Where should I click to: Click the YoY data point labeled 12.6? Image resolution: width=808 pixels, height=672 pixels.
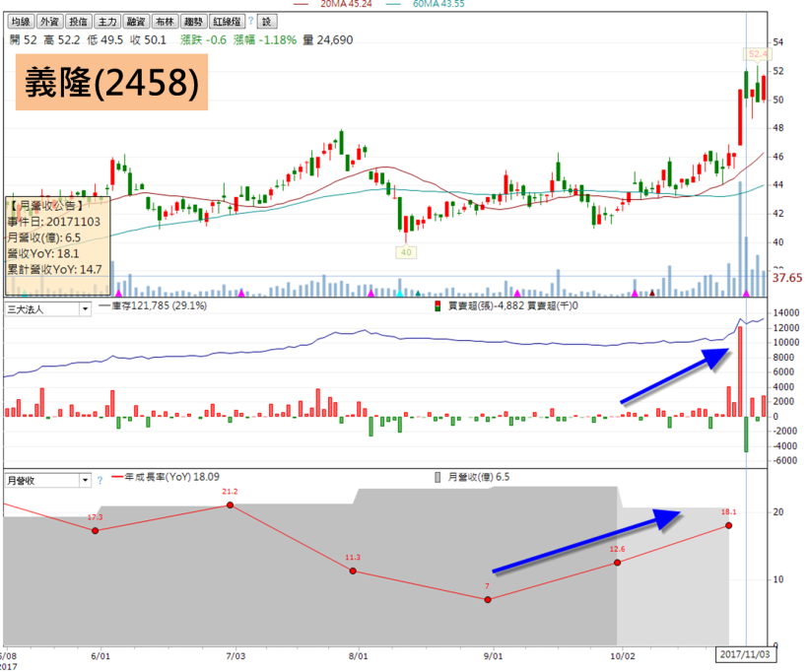618,563
